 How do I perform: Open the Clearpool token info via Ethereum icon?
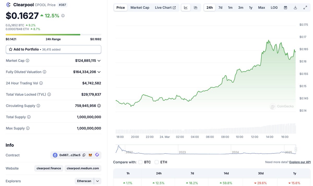pos(55,155)
